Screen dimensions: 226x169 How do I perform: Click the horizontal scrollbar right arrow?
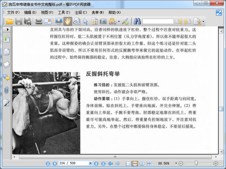(216, 157)
